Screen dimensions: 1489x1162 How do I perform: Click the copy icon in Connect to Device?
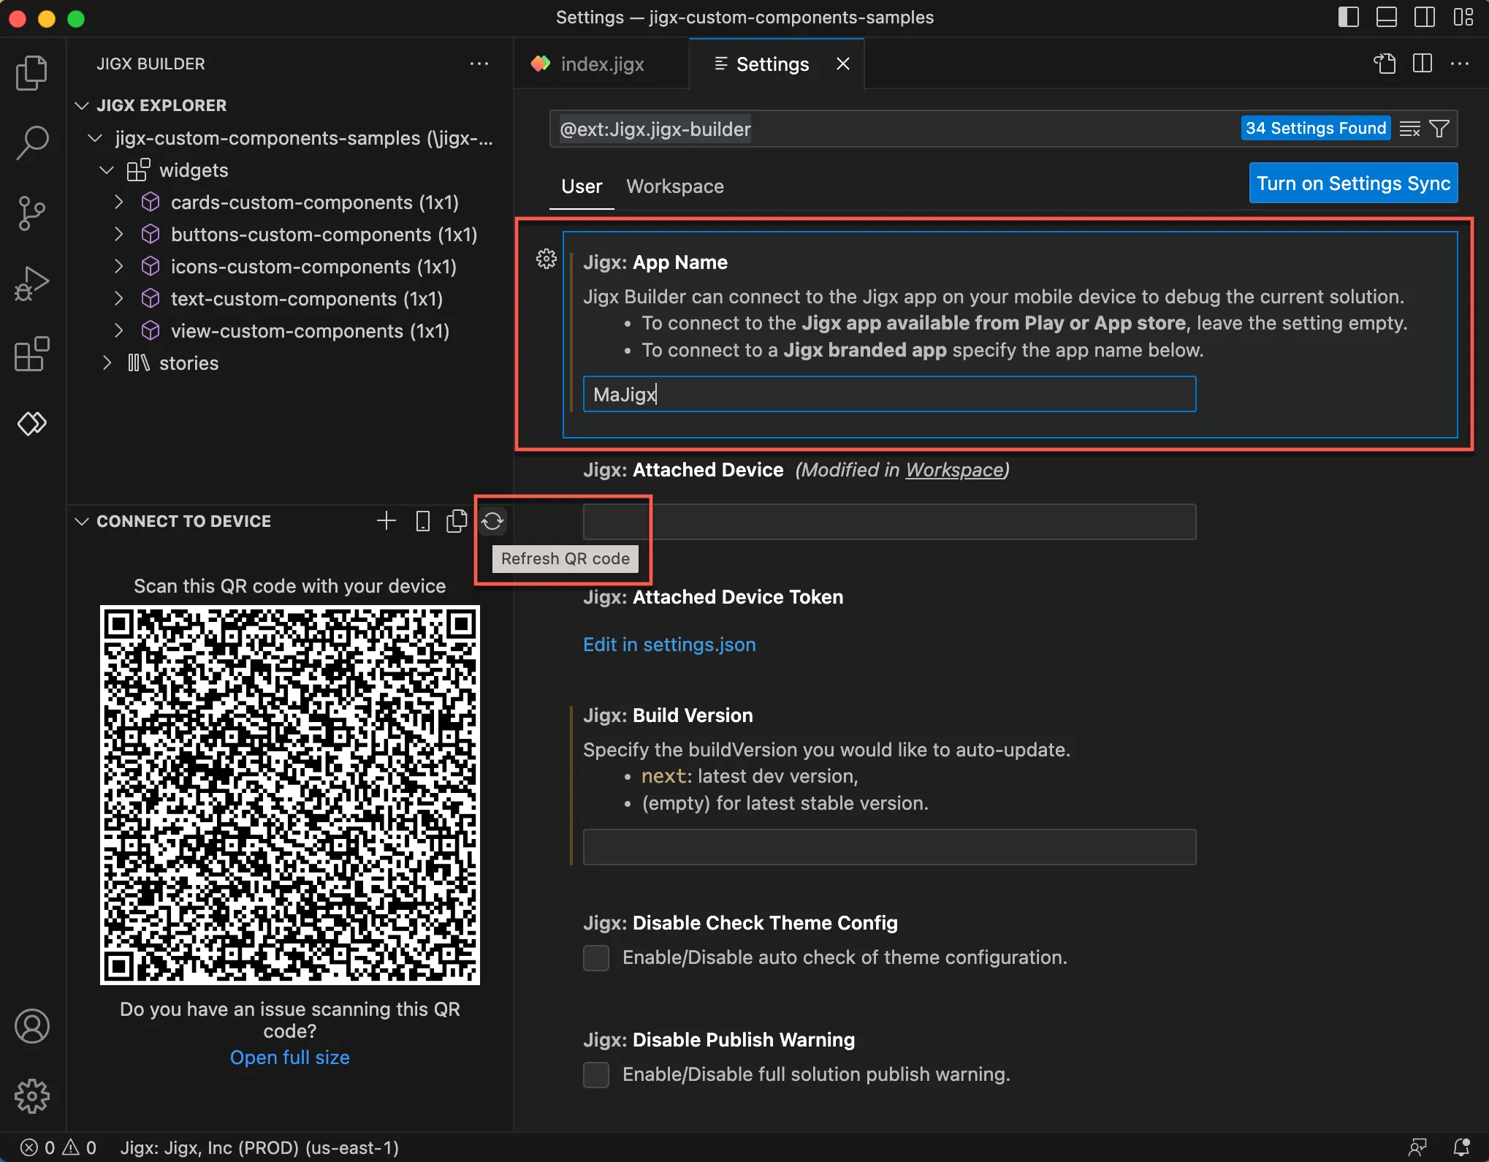[x=457, y=521]
